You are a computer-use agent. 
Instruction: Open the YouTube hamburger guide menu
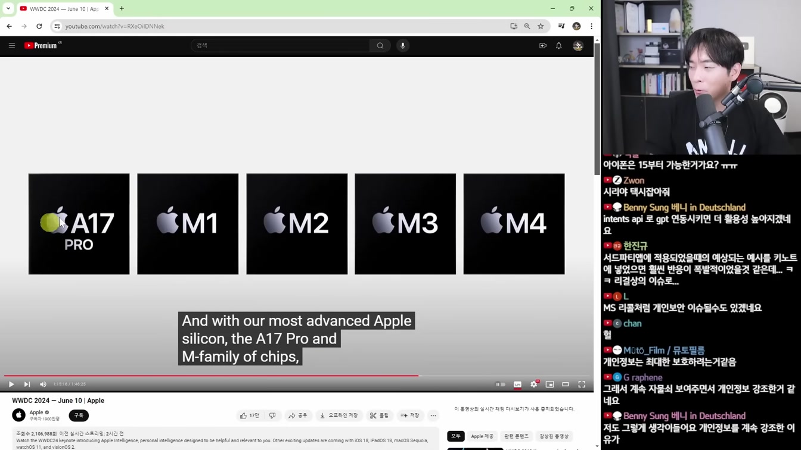click(12, 46)
